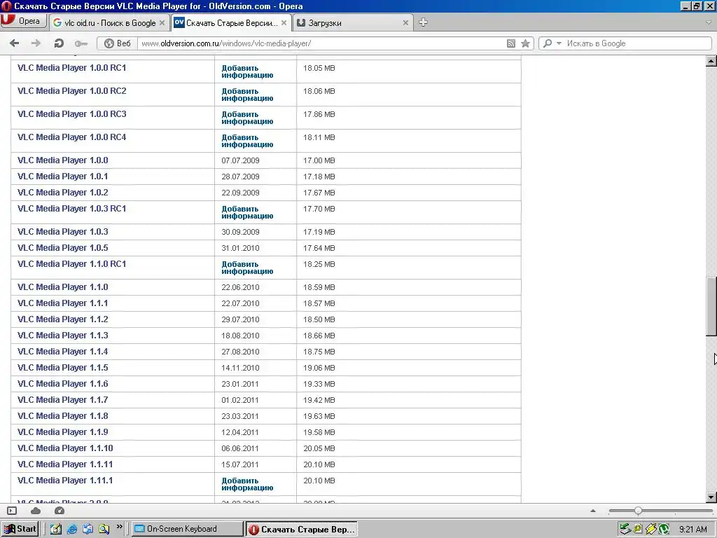Open the Opera main menu button
Viewport: 717px width, 538px height.
coord(23,22)
